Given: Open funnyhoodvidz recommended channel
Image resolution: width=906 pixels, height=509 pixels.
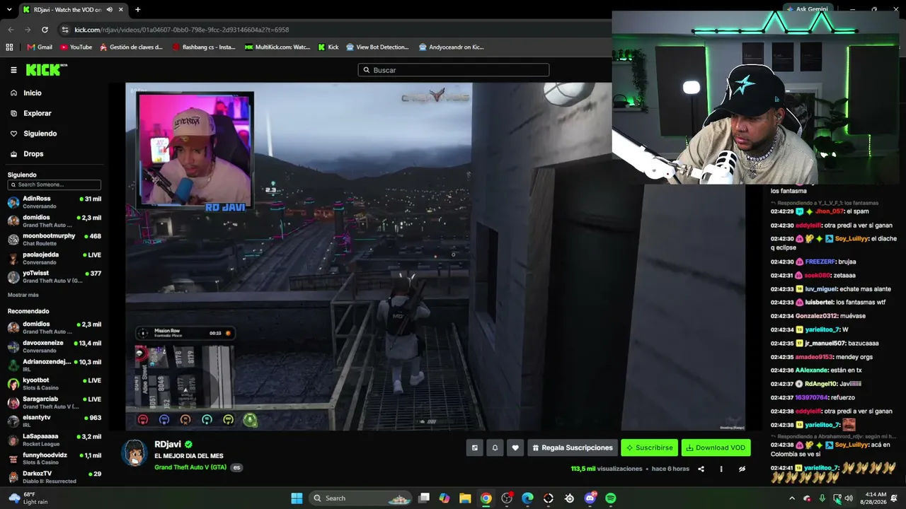Looking at the screenshot, I should (55, 458).
